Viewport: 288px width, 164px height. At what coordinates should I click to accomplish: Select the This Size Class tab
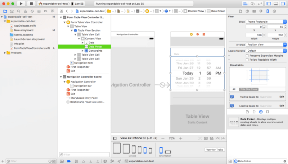click(249, 89)
